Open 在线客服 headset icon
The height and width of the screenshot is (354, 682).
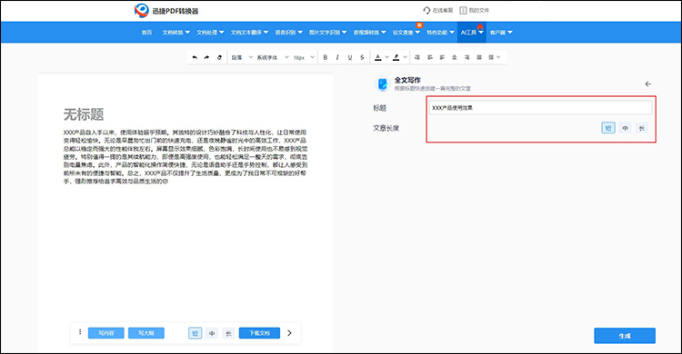[x=426, y=10]
